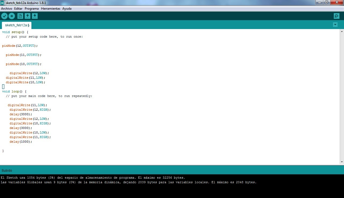
Task: Expand the tab options dropdown arrow
Action: point(335,25)
